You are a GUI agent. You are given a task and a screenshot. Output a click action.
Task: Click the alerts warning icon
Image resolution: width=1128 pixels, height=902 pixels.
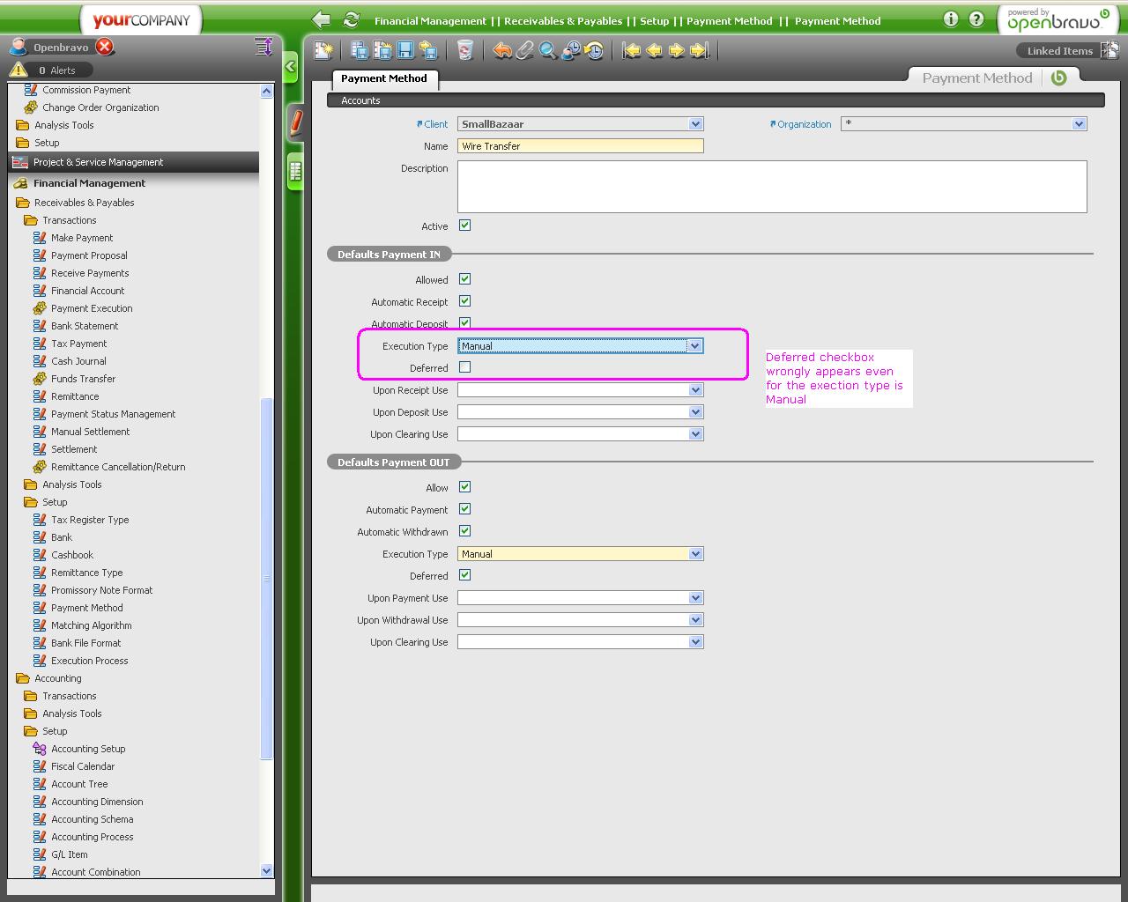click(x=19, y=70)
